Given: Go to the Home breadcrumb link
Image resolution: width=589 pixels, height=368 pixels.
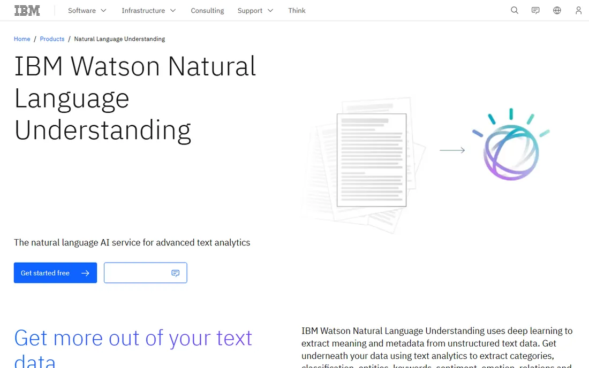Looking at the screenshot, I should [22, 39].
